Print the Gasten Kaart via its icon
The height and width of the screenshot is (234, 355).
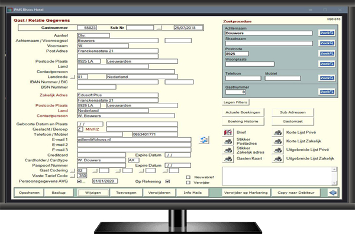click(228, 159)
